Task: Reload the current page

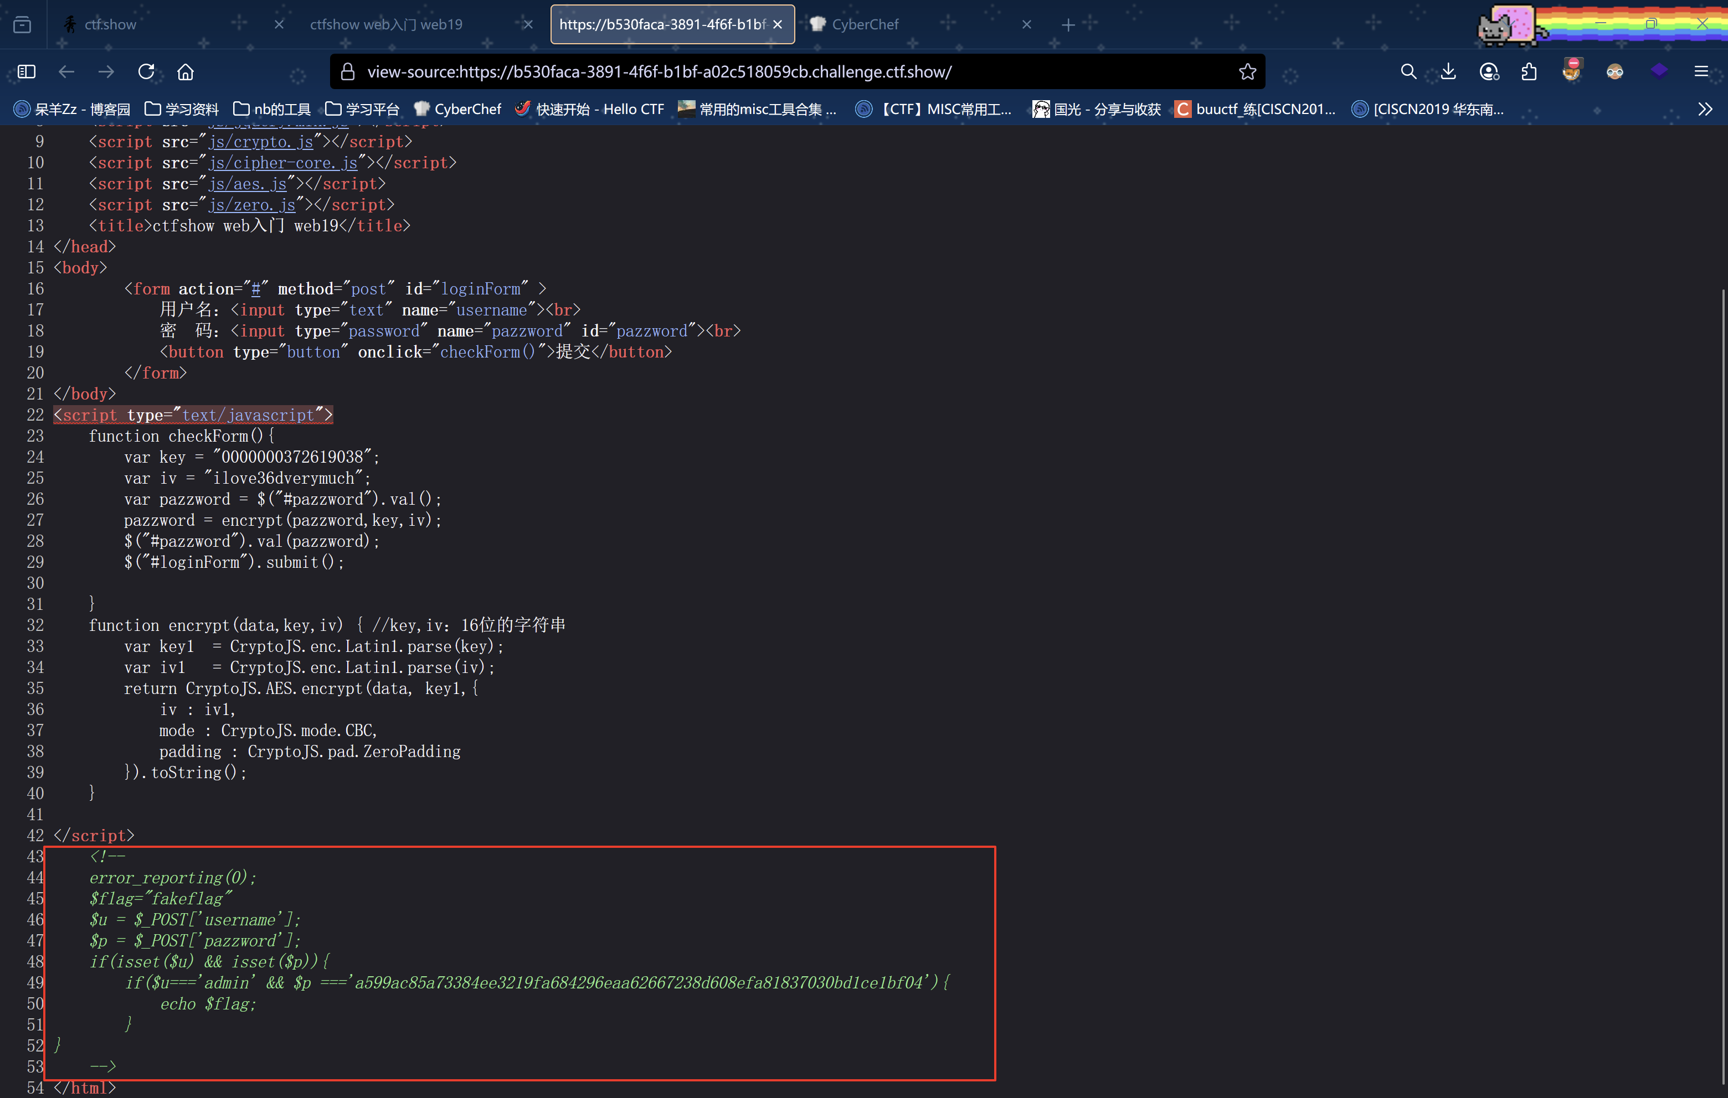Action: coord(146,72)
